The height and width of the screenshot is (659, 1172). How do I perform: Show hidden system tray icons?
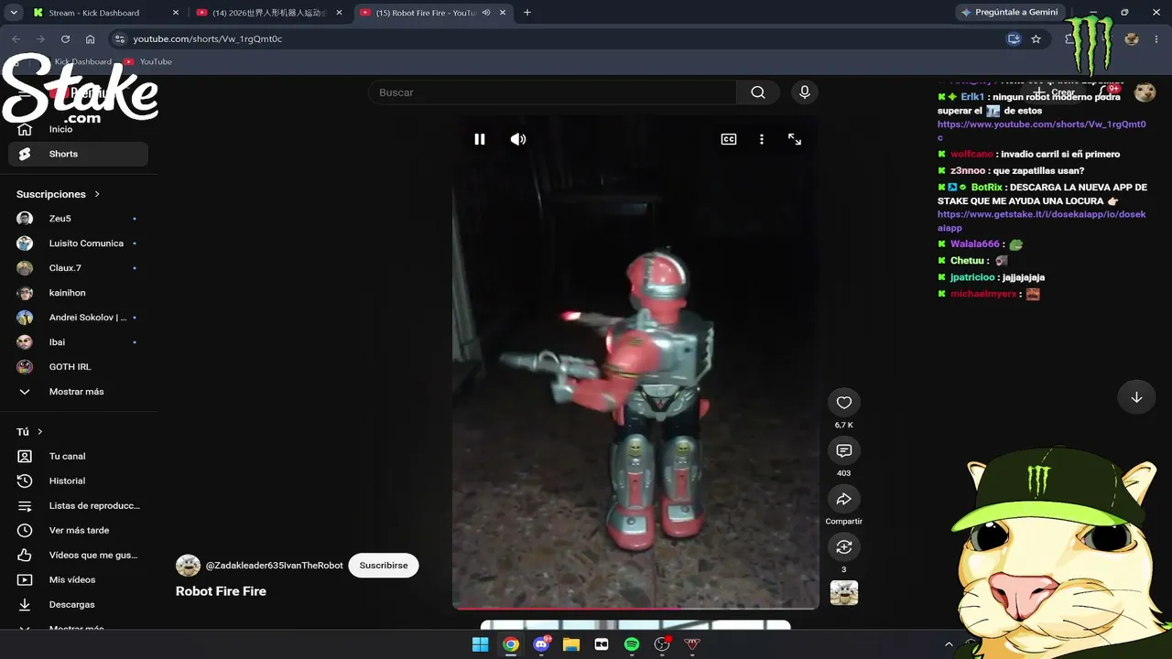click(x=949, y=644)
